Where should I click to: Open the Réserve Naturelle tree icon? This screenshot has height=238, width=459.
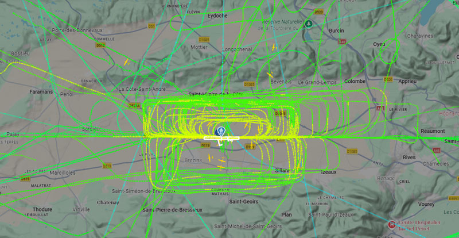(x=308, y=24)
